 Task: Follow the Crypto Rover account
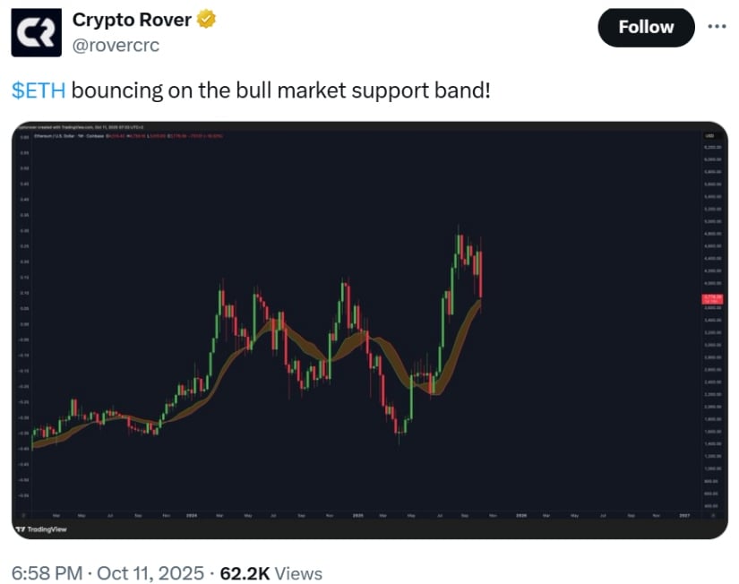click(646, 27)
